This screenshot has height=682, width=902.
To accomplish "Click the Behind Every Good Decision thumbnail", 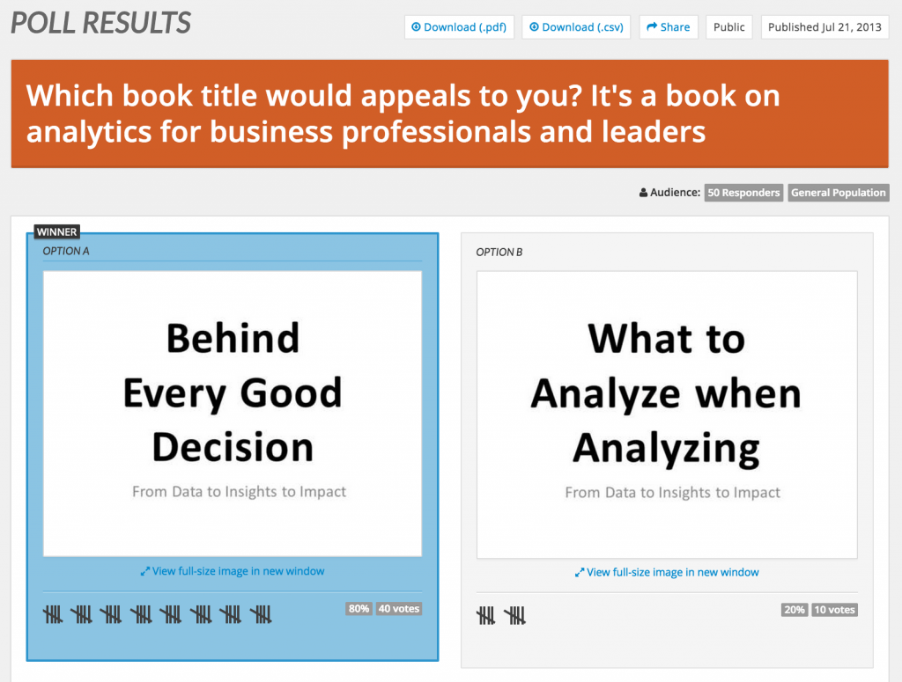I will click(233, 413).
